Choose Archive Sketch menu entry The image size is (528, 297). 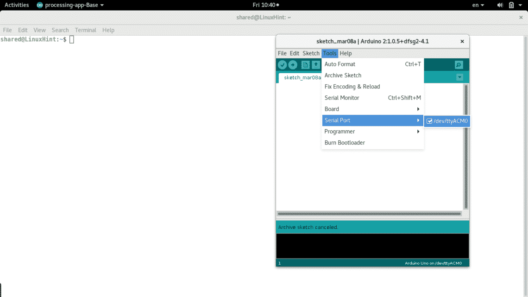tap(373, 76)
